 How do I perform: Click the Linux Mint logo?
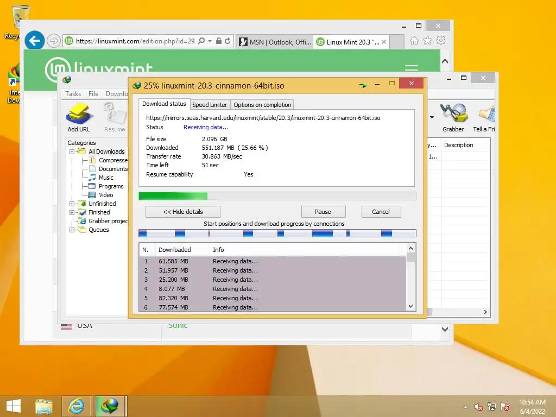pyautogui.click(x=99, y=68)
